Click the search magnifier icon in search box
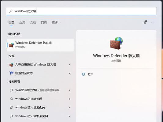 11,11
